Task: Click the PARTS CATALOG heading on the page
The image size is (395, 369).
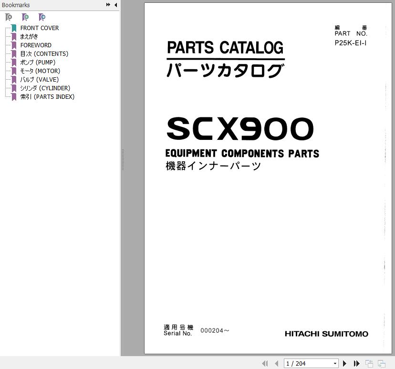Action: [x=225, y=47]
